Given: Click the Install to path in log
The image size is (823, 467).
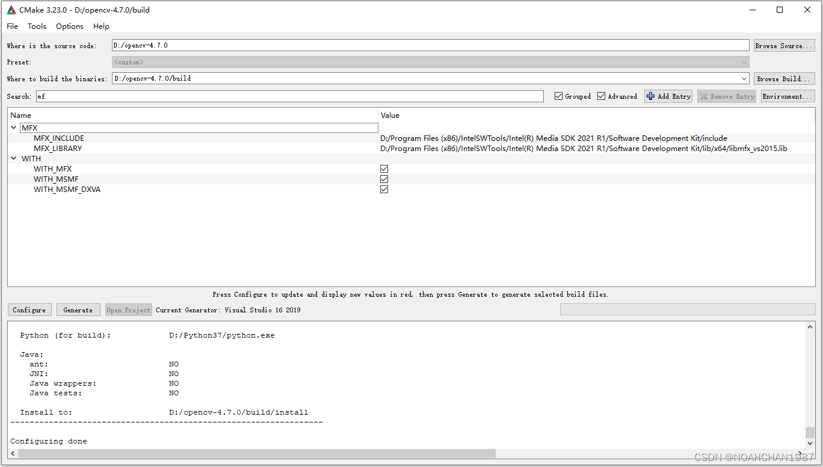Looking at the screenshot, I should 238,412.
